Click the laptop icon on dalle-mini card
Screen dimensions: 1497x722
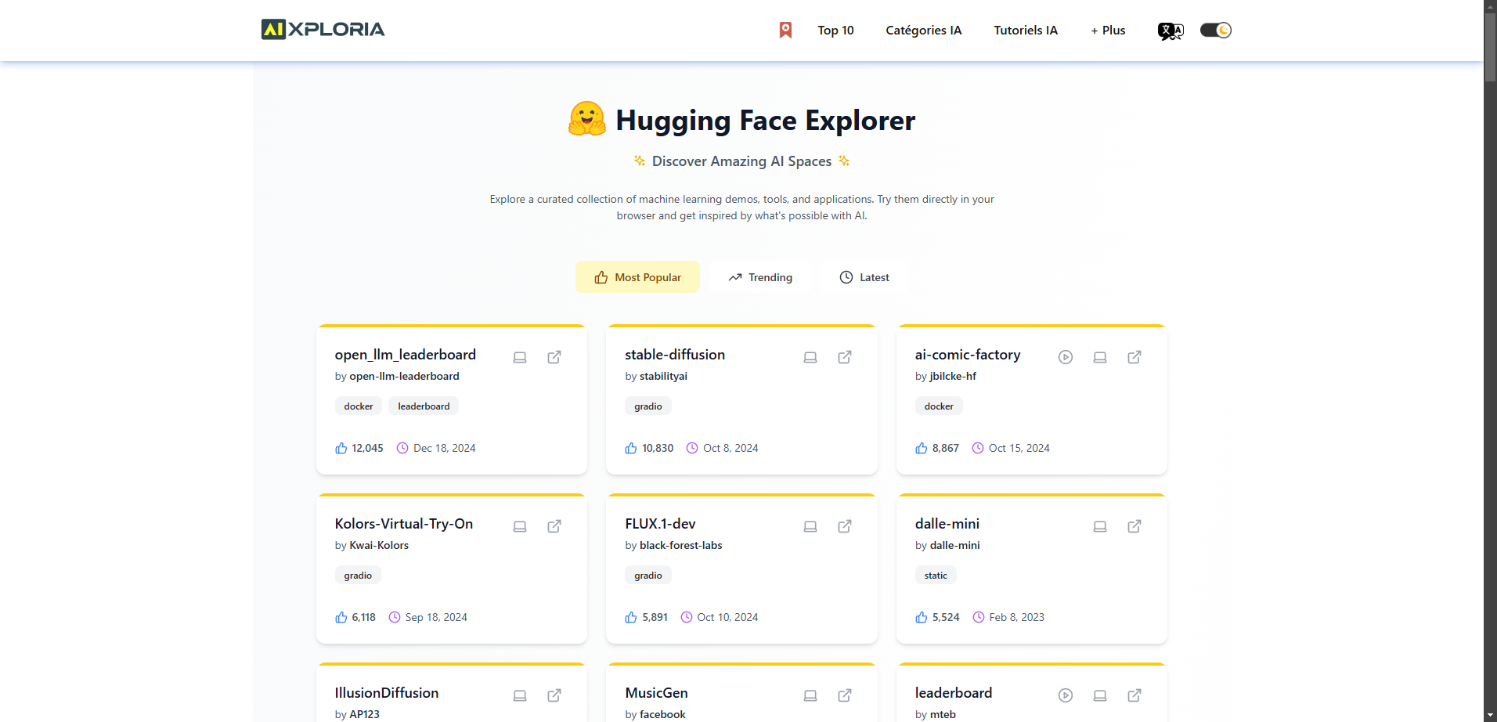pos(1100,526)
